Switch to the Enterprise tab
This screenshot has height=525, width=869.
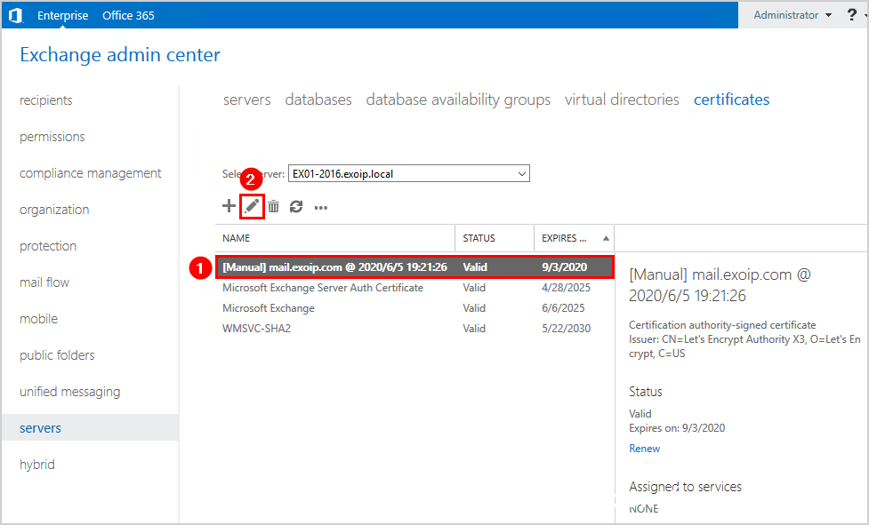click(x=62, y=15)
